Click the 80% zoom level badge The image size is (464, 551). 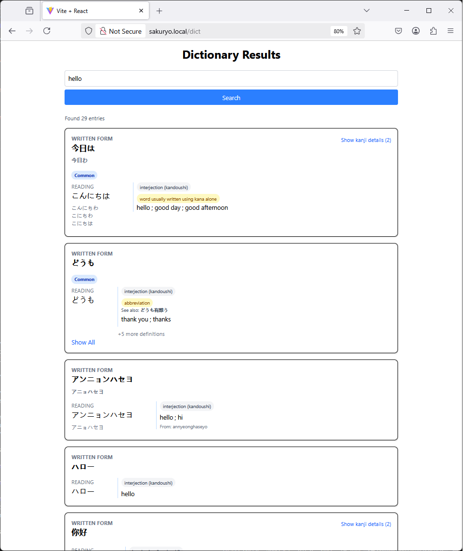(339, 31)
